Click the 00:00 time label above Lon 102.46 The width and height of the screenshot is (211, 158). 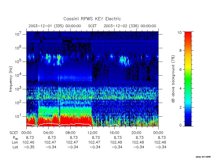click(x=26, y=133)
